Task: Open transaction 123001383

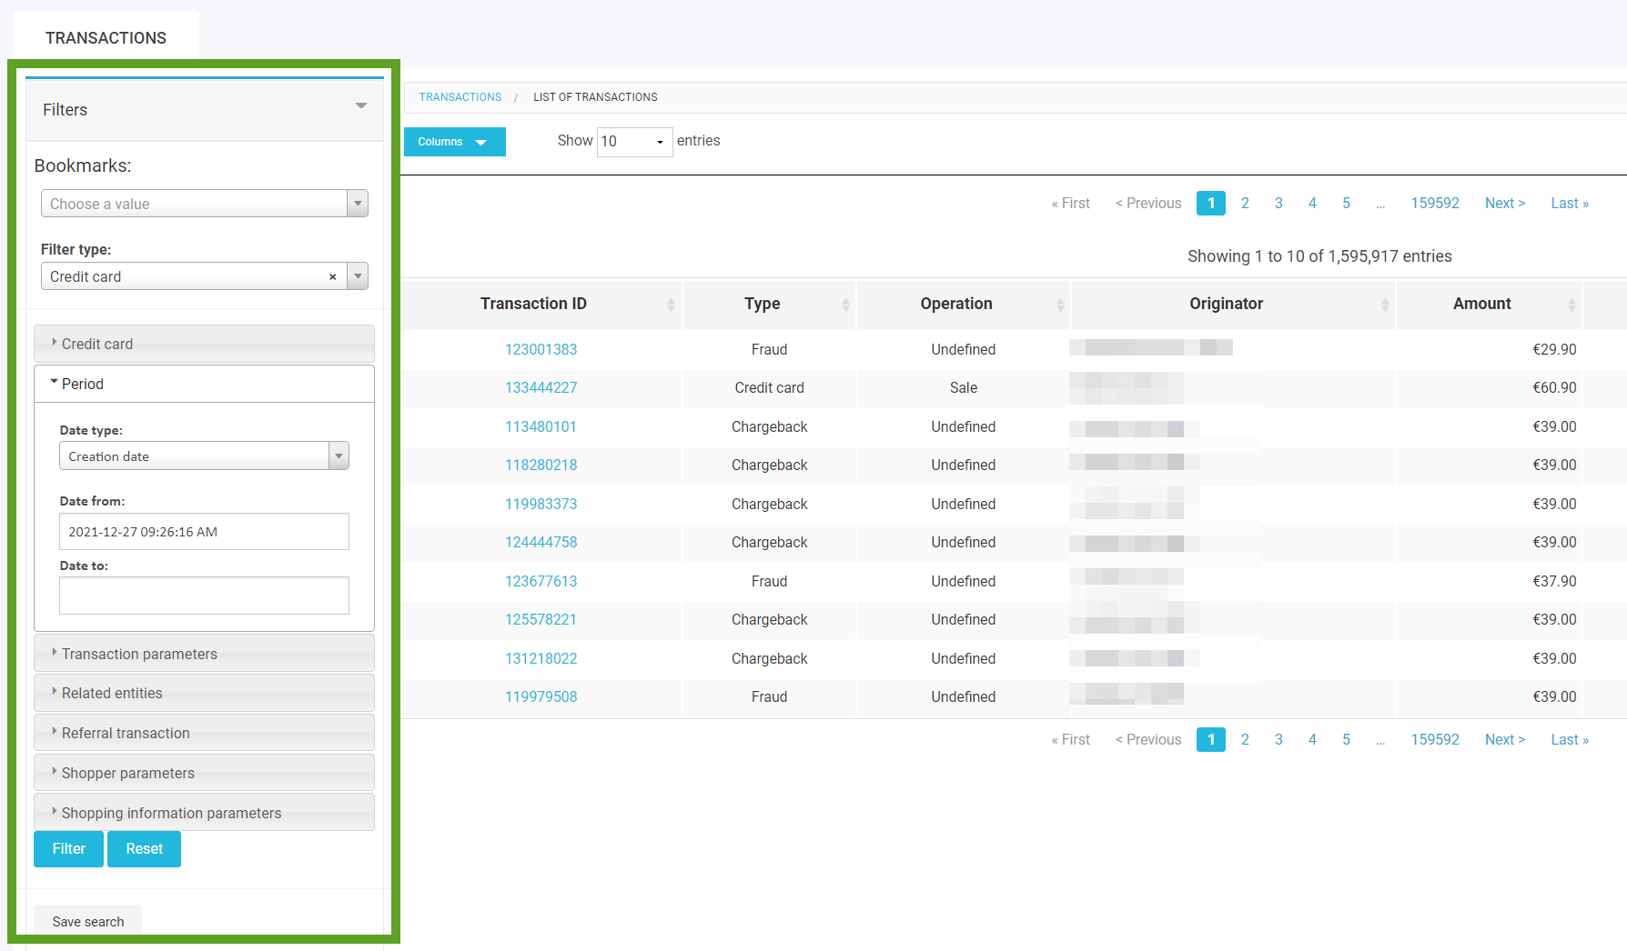Action: 541,348
